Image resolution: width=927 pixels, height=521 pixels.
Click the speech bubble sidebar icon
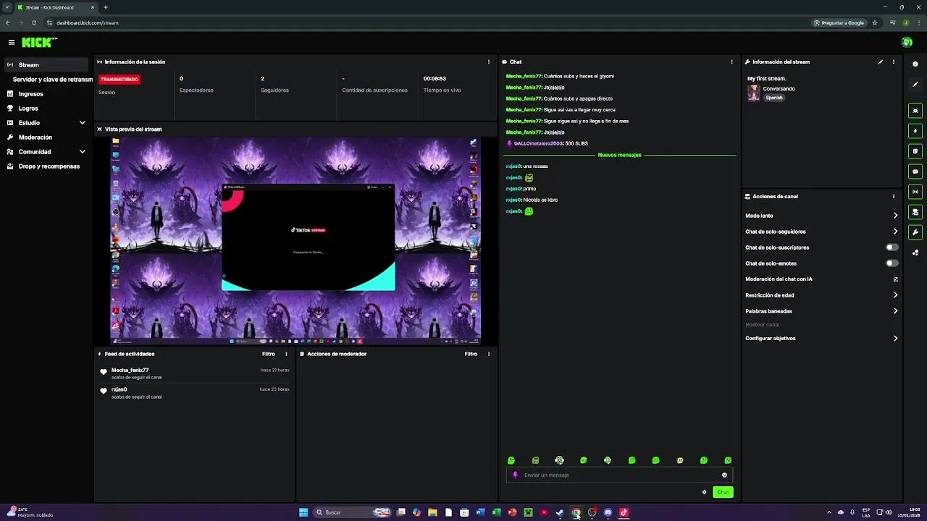915,171
